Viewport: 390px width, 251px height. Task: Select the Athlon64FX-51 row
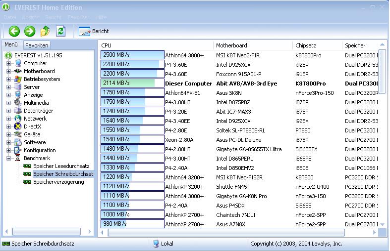point(239,93)
